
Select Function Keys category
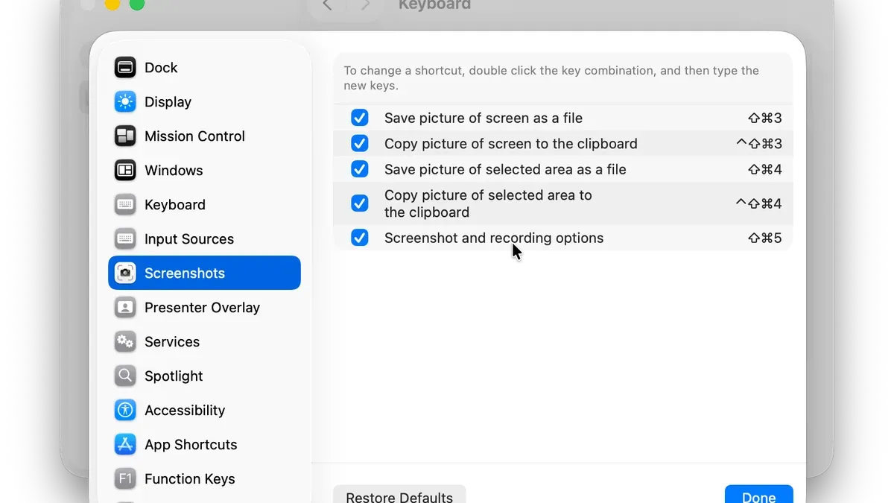[204, 479]
